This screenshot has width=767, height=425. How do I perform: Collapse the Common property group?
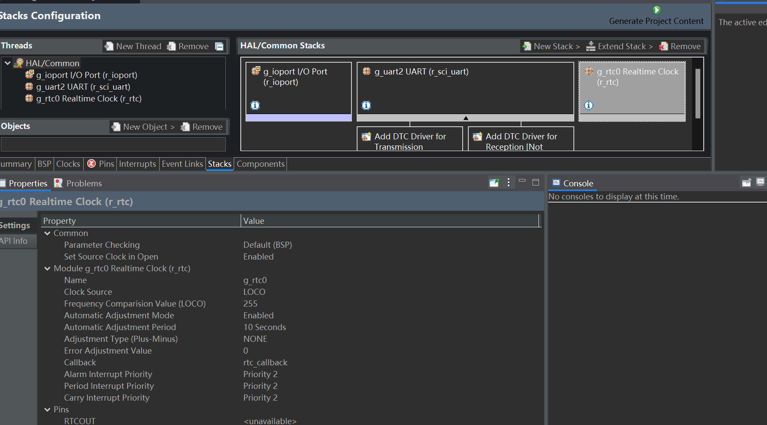coord(48,233)
